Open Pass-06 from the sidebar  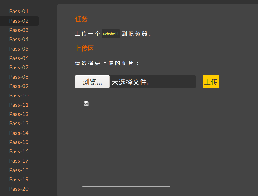(x=19, y=58)
